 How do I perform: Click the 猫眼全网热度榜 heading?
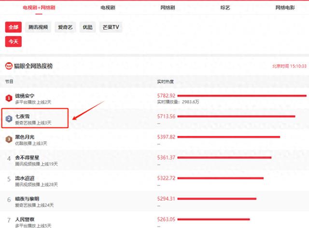tap(33, 66)
